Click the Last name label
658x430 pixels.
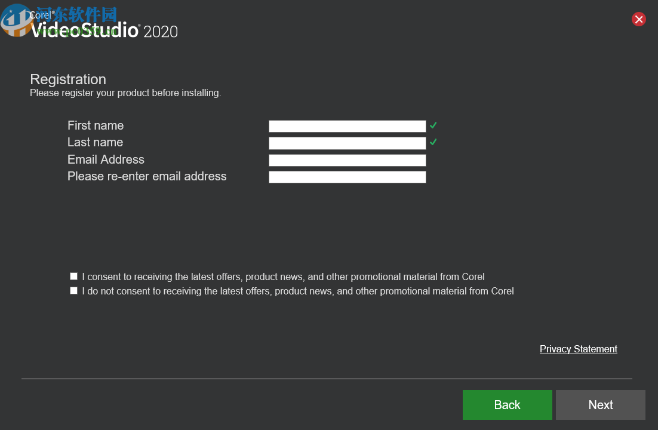(x=95, y=142)
